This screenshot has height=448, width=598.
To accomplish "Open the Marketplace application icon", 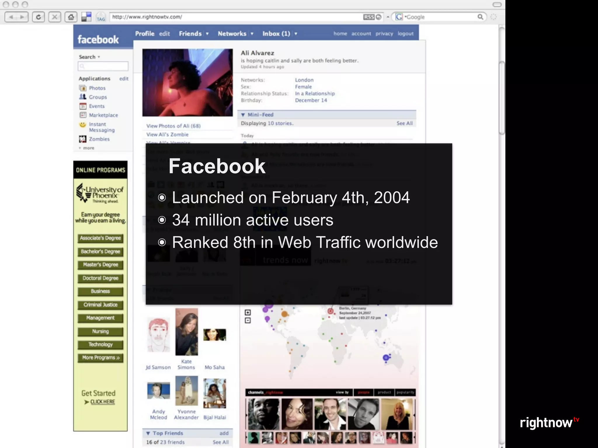I will coord(83,115).
